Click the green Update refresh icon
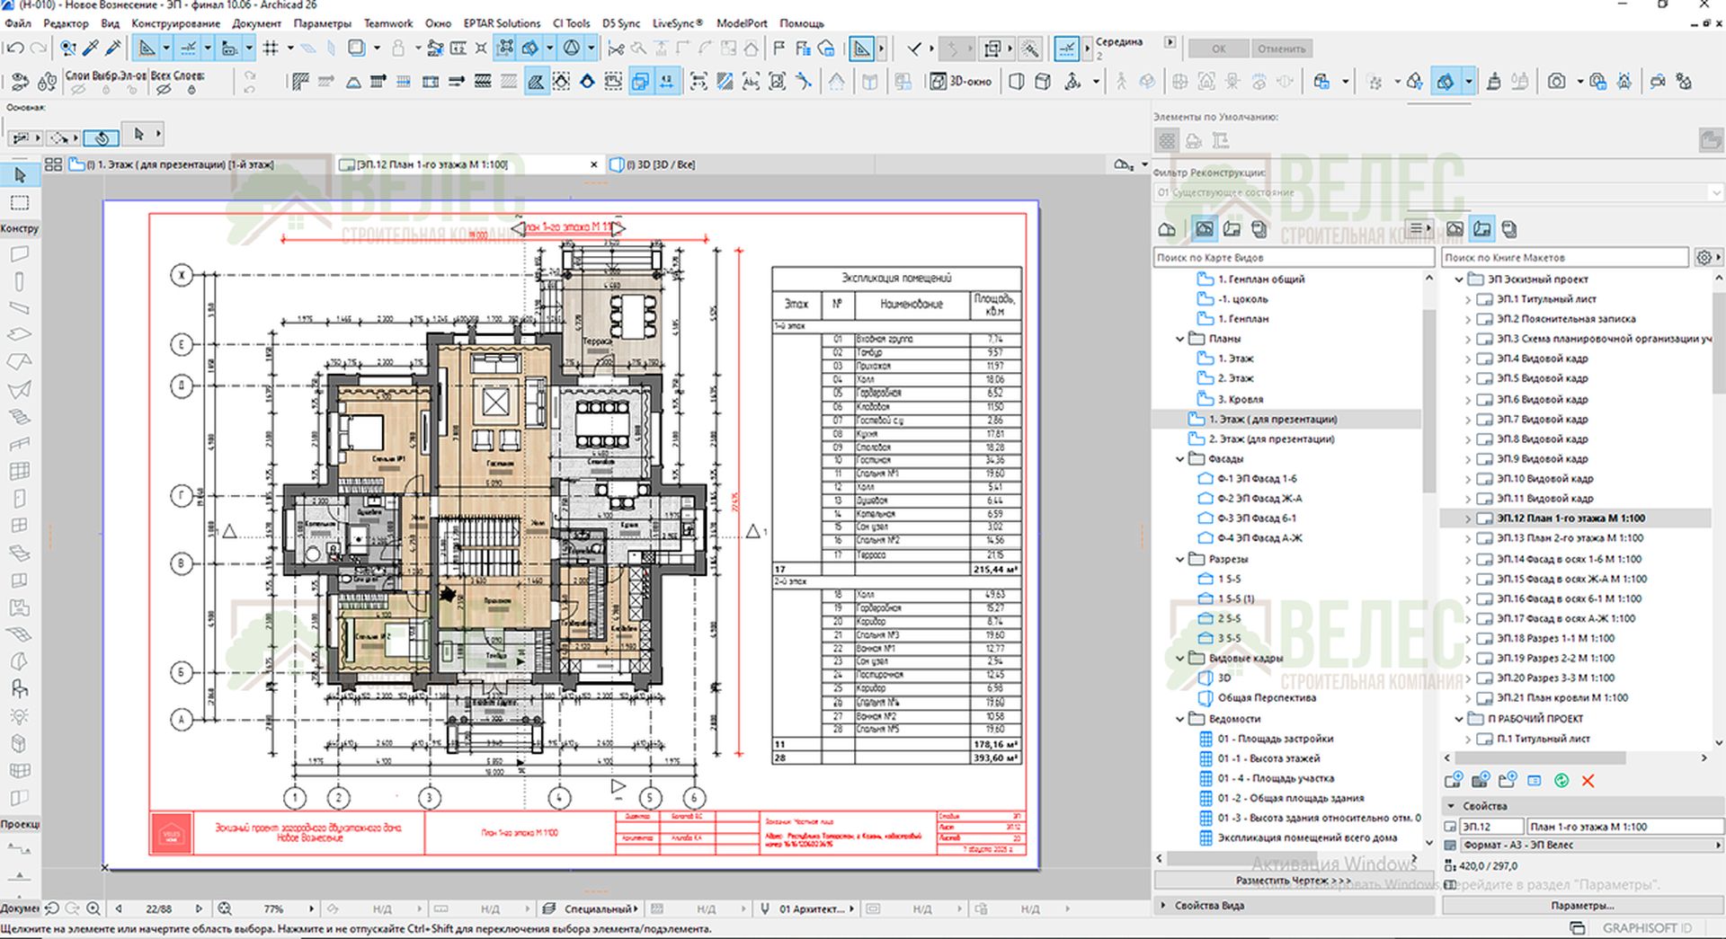The image size is (1726, 939). 1561,781
